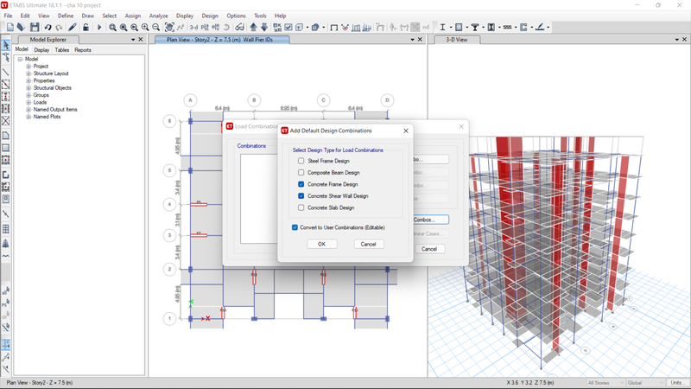
Task: Select the Draw Rectangular Floor tool
Action: [6, 148]
